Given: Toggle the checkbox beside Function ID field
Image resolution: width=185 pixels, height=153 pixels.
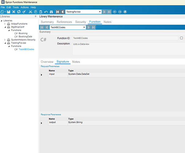Looking at the screenshot, I should (182, 38).
